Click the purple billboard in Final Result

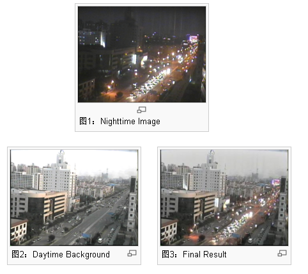pos(275,182)
